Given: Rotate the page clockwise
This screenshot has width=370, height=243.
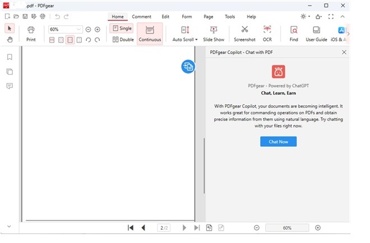Looking at the screenshot, I should click(x=97, y=40).
